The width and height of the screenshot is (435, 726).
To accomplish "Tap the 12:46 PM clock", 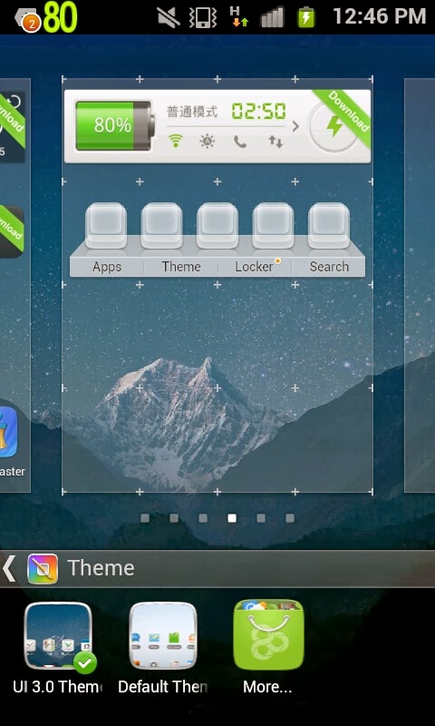I will (379, 17).
